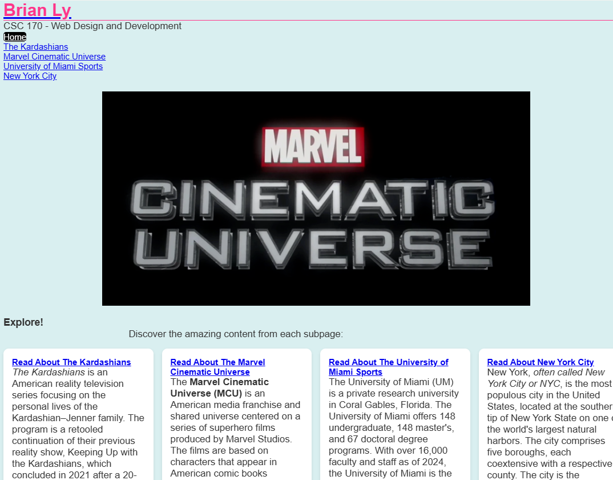Image resolution: width=613 pixels, height=480 pixels.
Task: Click the red MARVEL logo in banner
Action: click(313, 147)
